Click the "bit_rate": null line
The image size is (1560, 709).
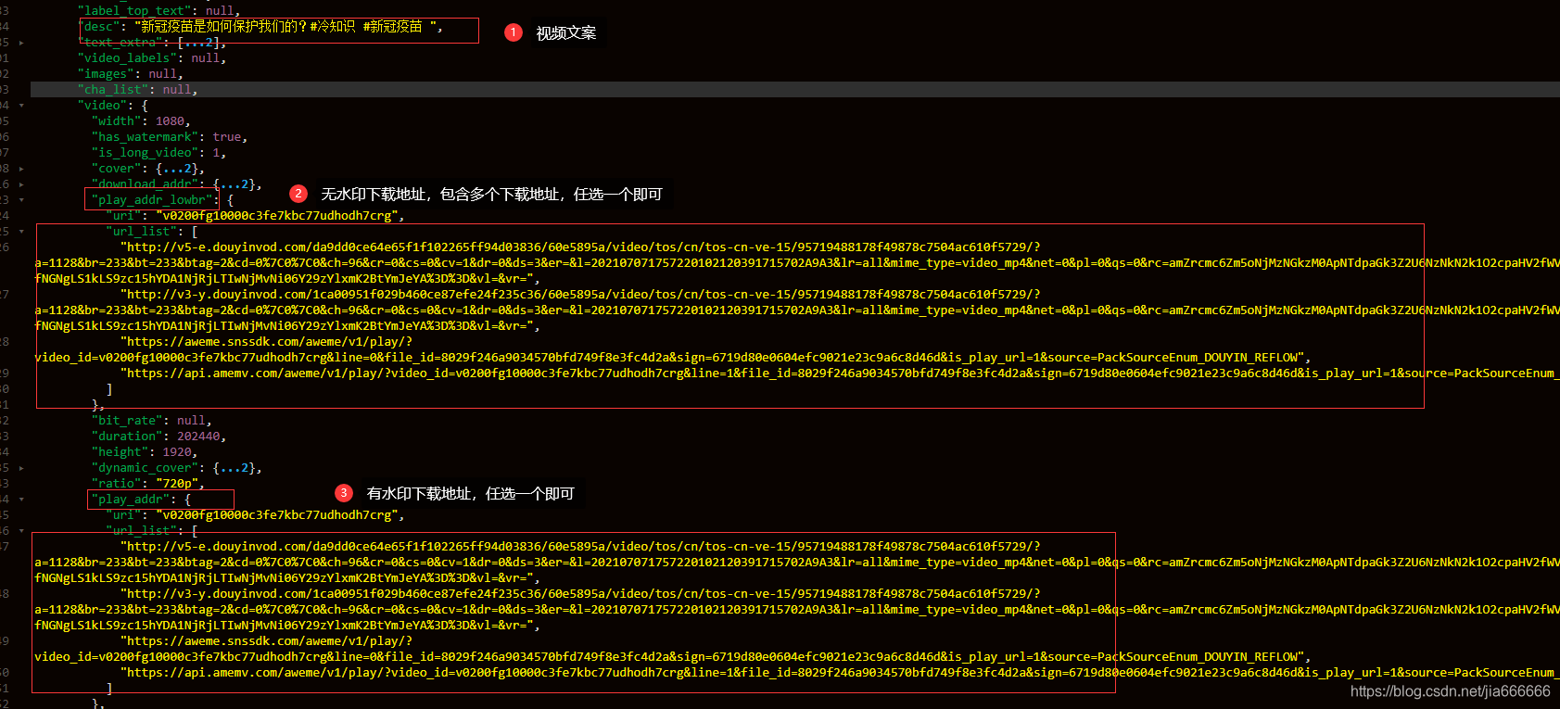coord(152,421)
